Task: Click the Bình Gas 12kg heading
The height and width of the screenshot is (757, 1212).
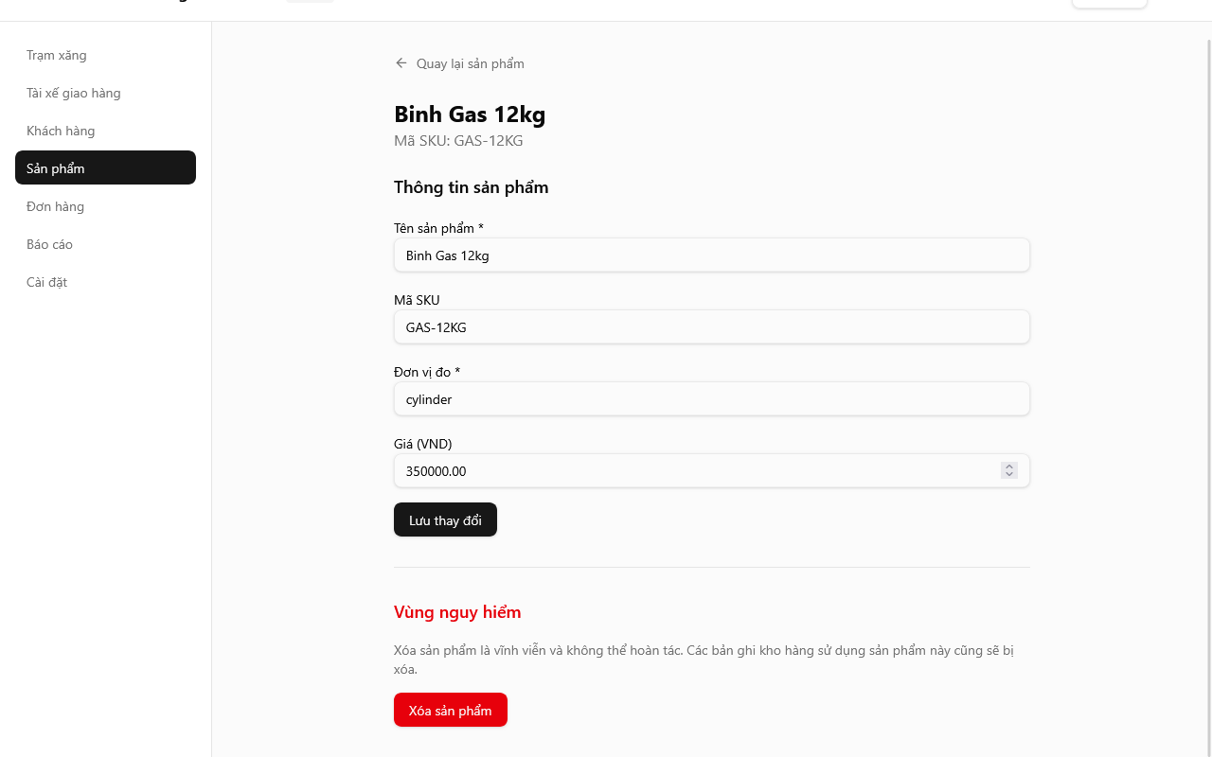Action: tap(470, 114)
